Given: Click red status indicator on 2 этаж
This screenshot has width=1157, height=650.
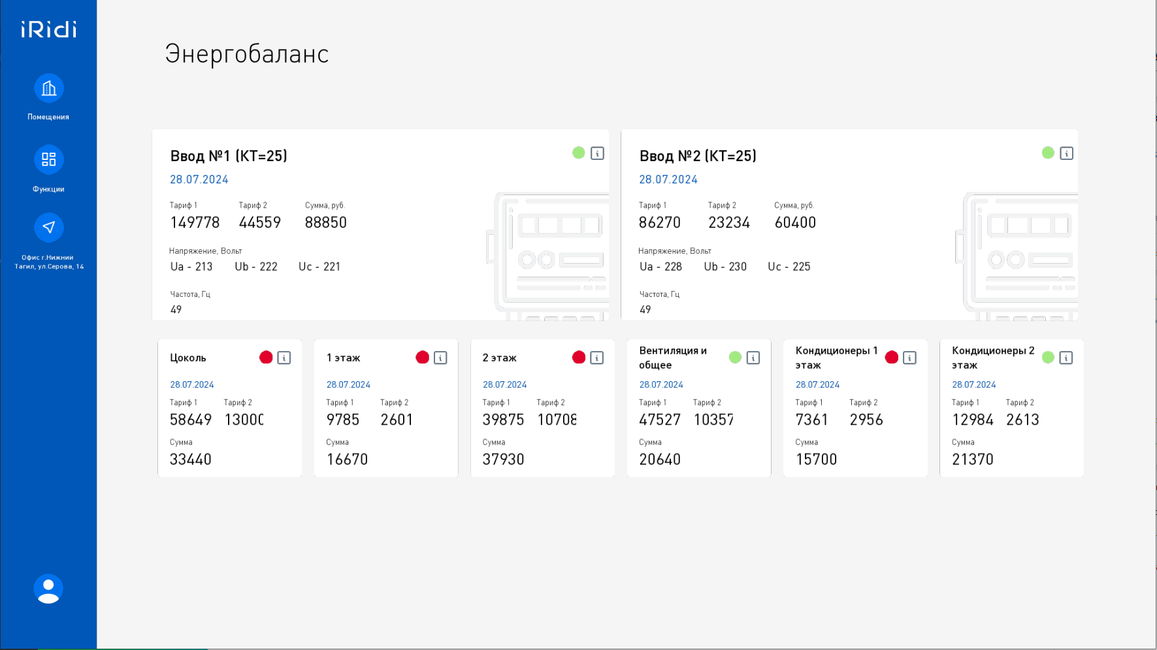Looking at the screenshot, I should point(579,358).
